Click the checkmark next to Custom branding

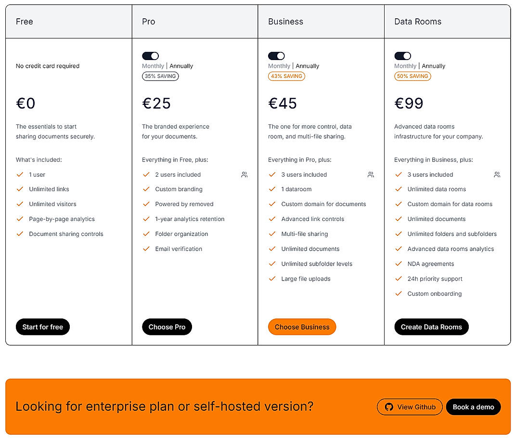146,189
